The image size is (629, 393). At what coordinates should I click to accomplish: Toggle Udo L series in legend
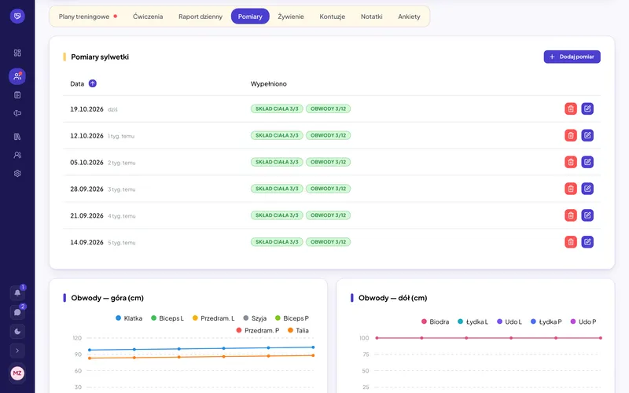509,321
